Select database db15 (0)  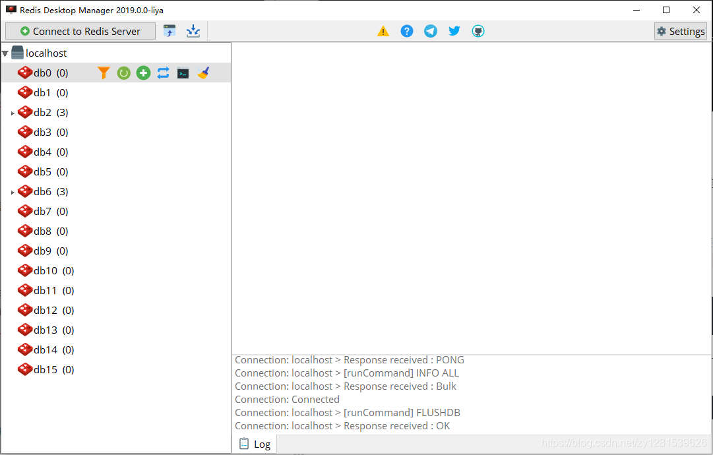pyautogui.click(x=54, y=369)
